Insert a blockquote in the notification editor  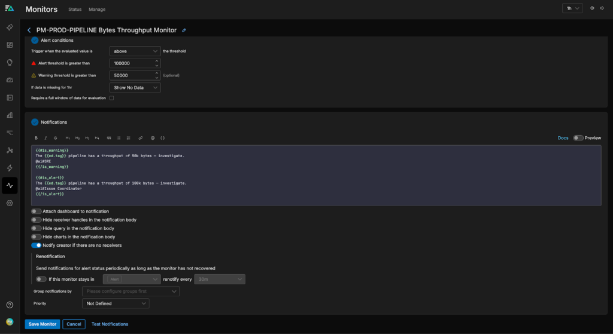109,138
